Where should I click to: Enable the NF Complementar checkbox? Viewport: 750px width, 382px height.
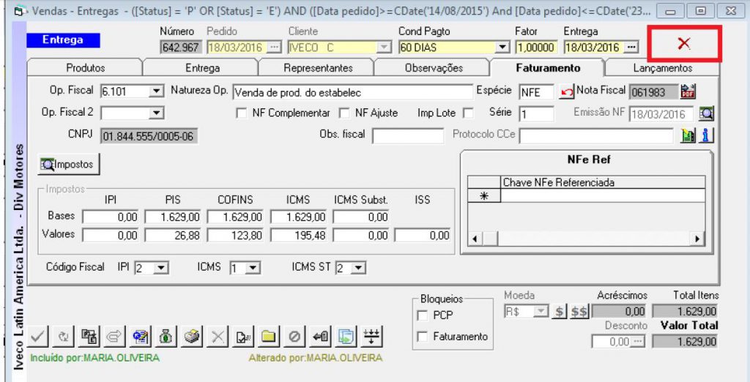tap(241, 113)
